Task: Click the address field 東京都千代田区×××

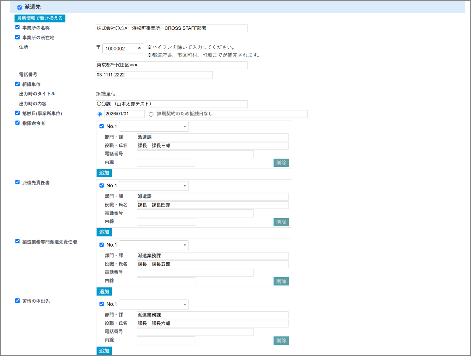Action: (x=171, y=65)
